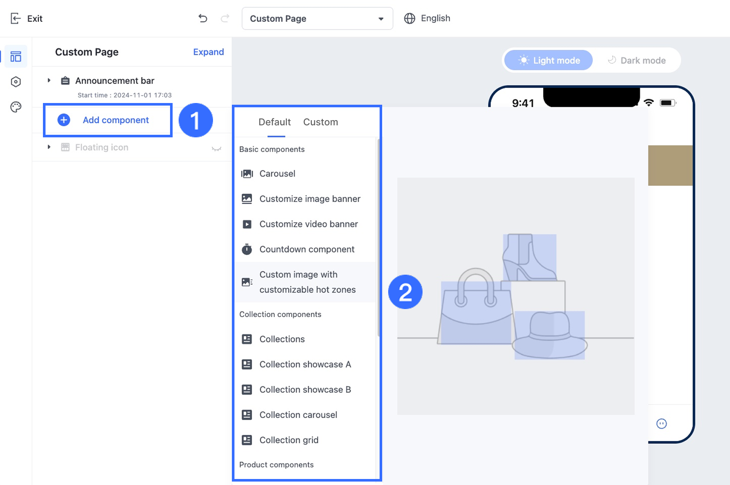Select the Carousel component icon
The width and height of the screenshot is (730, 485).
tap(247, 173)
